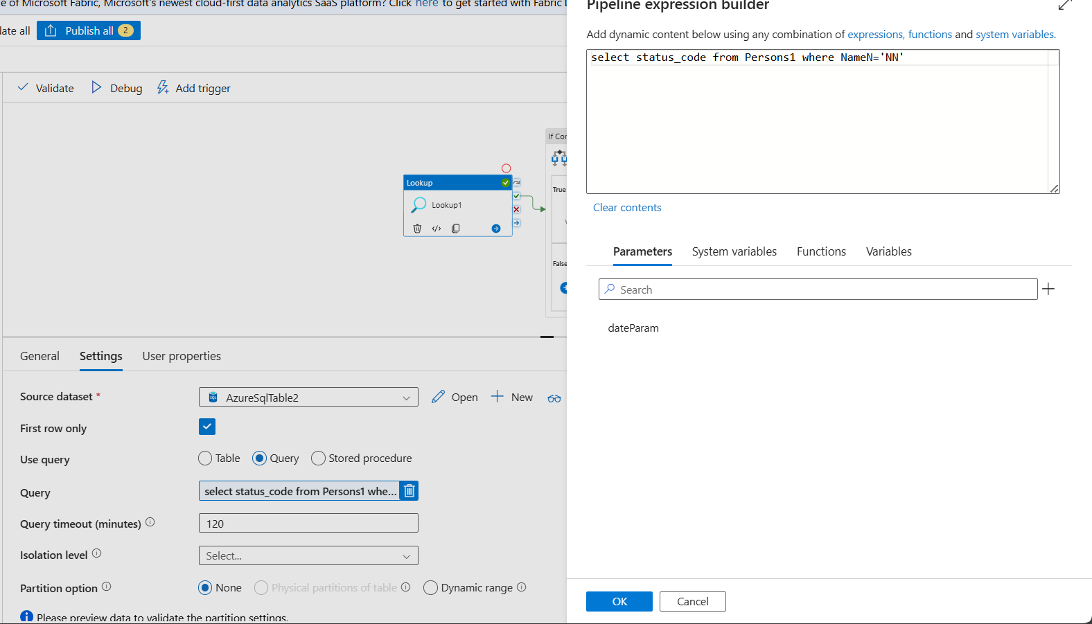The image size is (1092, 624).
Task: Click Add trigger in toolbar
Action: click(193, 88)
